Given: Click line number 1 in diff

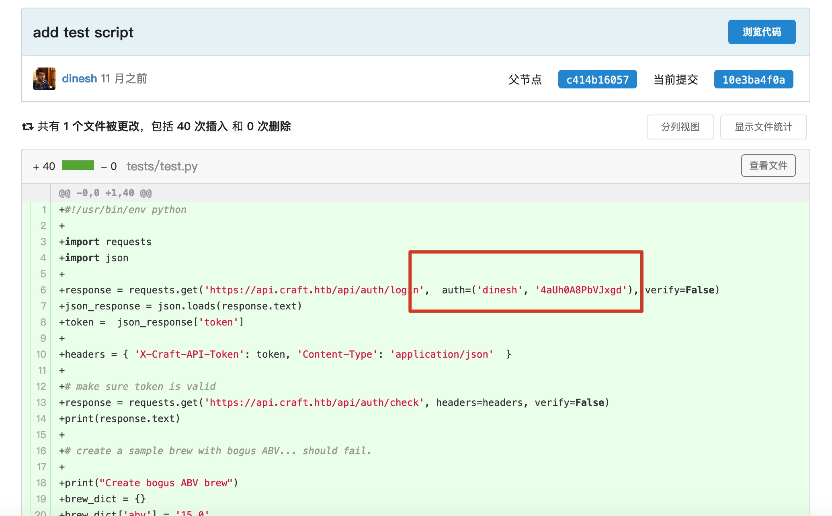Looking at the screenshot, I should point(43,210).
